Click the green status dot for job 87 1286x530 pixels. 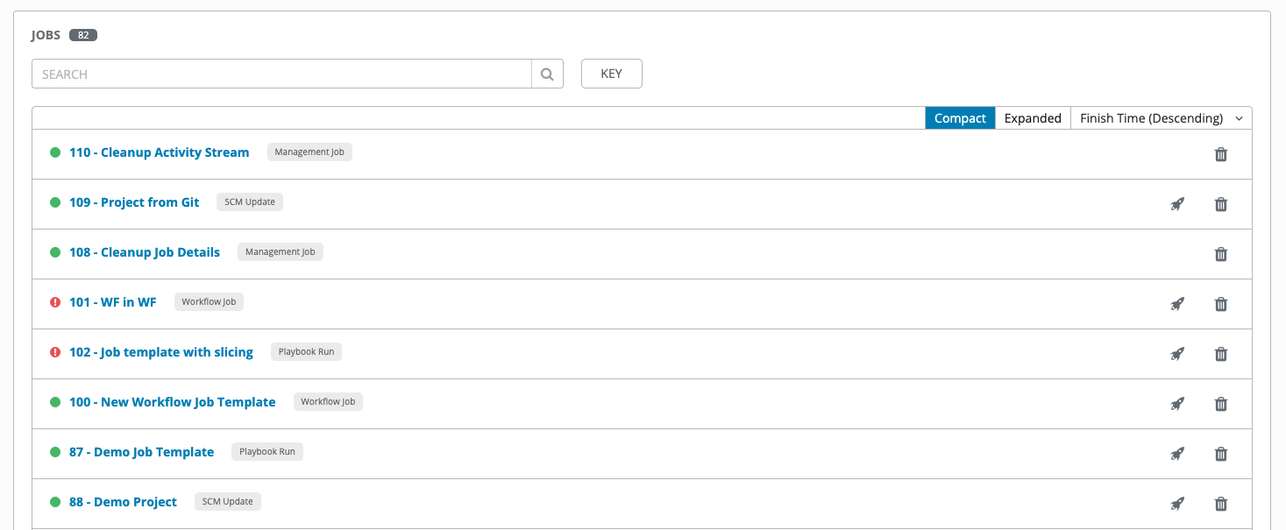pos(55,452)
